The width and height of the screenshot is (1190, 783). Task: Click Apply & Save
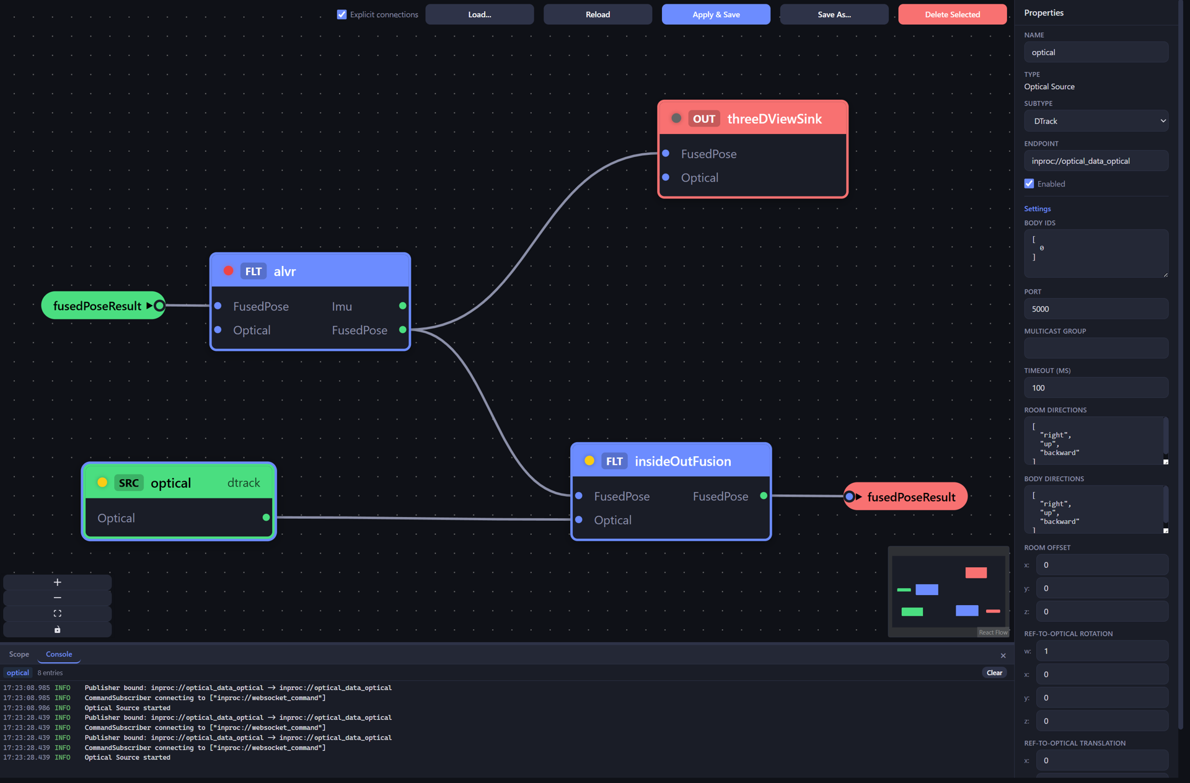pyautogui.click(x=716, y=14)
